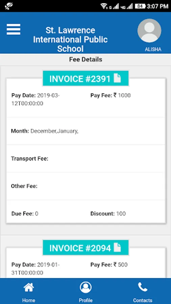171x304 pixels.
Task: Select the INVOICE #2391 header
Action: (85, 78)
